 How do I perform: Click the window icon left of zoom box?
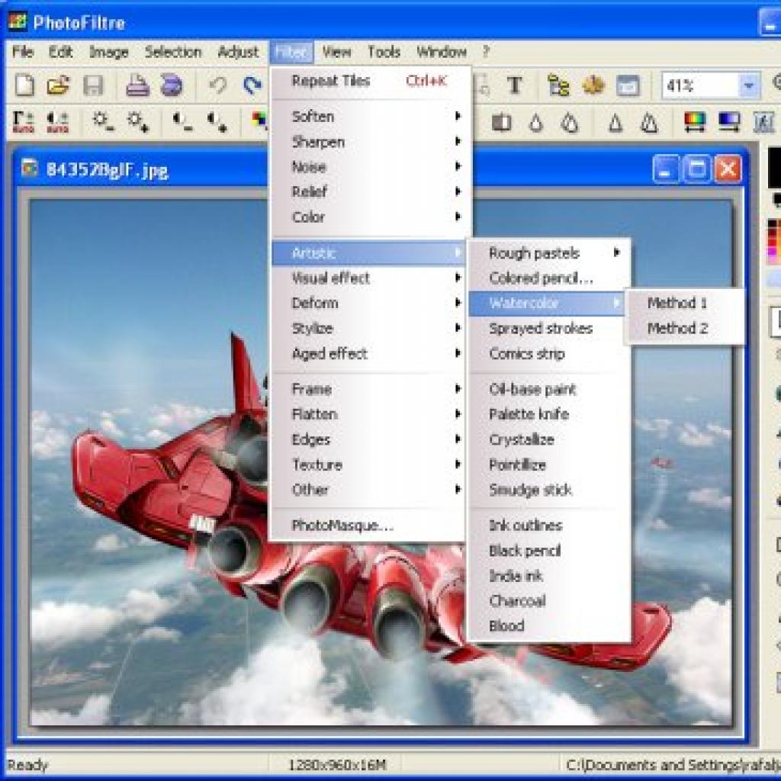628,85
